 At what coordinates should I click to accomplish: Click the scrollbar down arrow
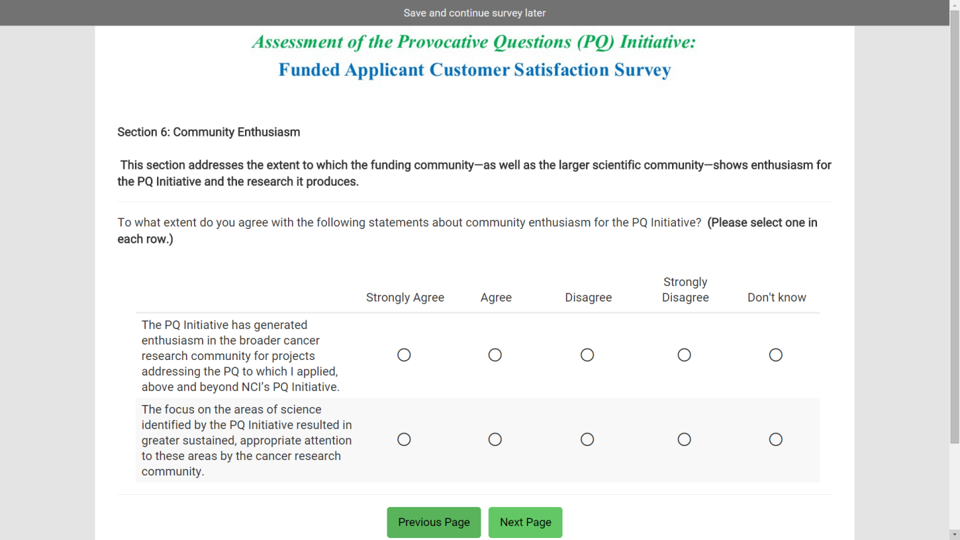[955, 535]
